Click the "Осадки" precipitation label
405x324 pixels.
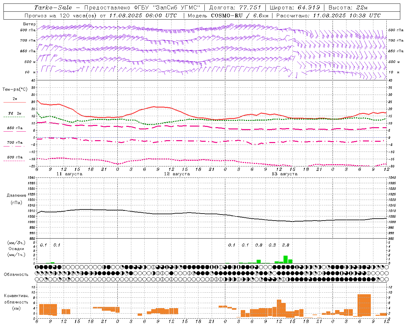(x=16, y=249)
